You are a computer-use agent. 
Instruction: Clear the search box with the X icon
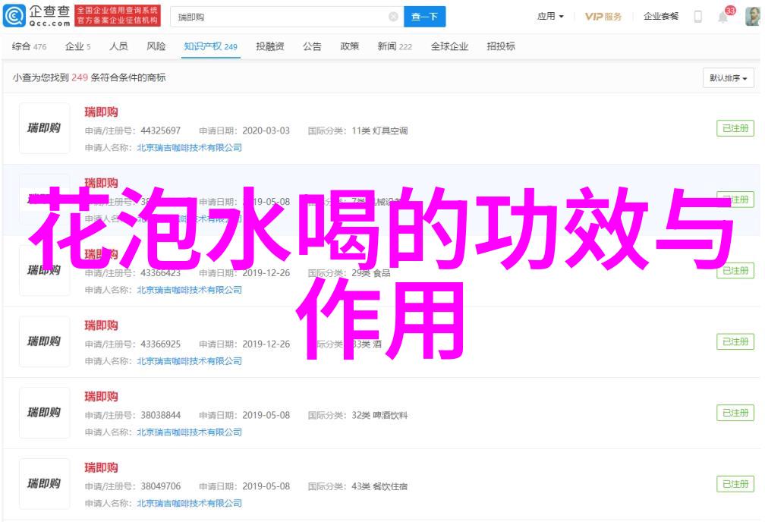[x=392, y=17]
